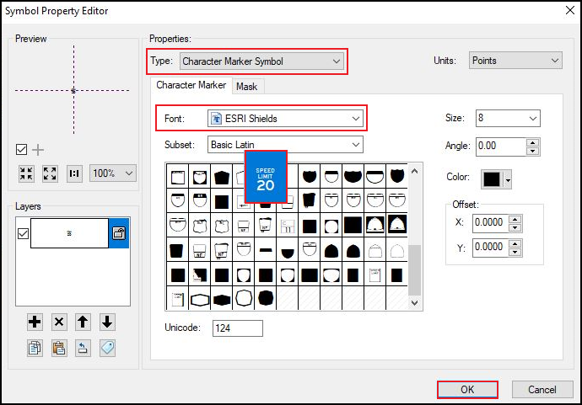582x405 pixels.
Task: Delete layer using the X icon
Action: pos(59,322)
